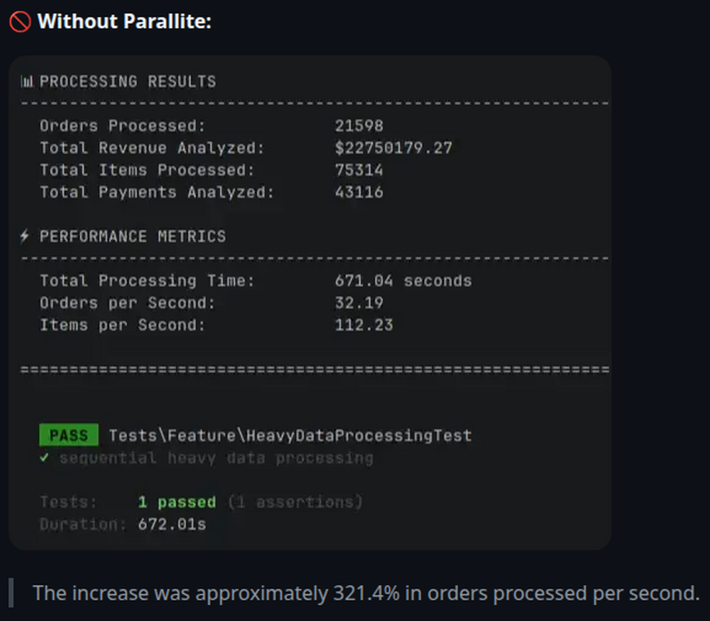Click the Total Items Processed value 75314

point(359,170)
